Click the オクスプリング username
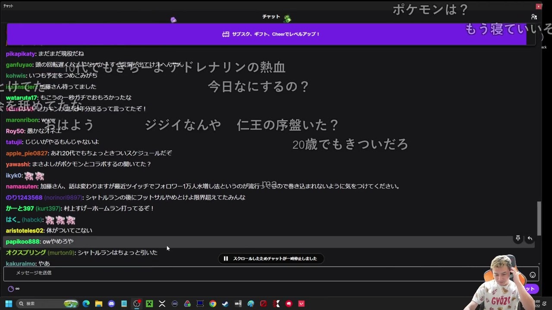 pyautogui.click(x=26, y=253)
